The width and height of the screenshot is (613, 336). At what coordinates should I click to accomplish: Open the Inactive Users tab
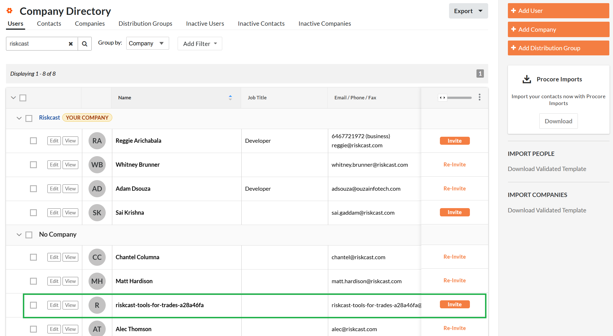[x=205, y=24]
